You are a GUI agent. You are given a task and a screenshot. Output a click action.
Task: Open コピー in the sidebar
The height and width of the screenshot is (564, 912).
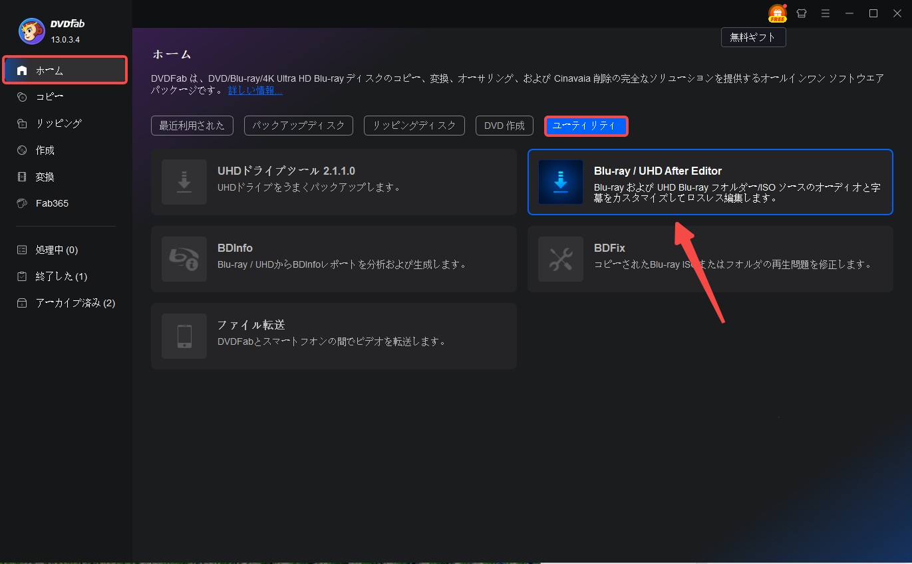50,97
